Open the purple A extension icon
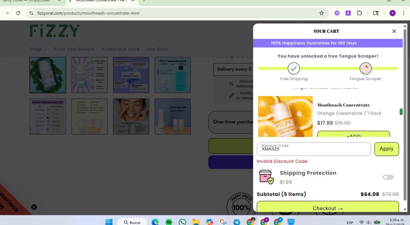The width and height of the screenshot is (410, 225). (x=348, y=13)
